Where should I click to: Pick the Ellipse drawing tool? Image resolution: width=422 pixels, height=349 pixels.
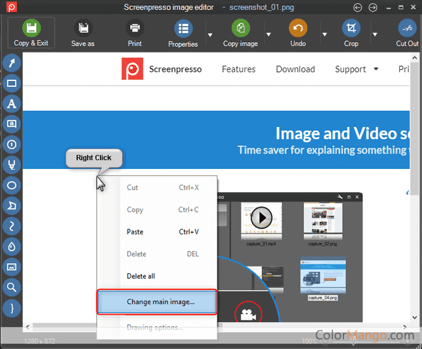tap(12, 185)
